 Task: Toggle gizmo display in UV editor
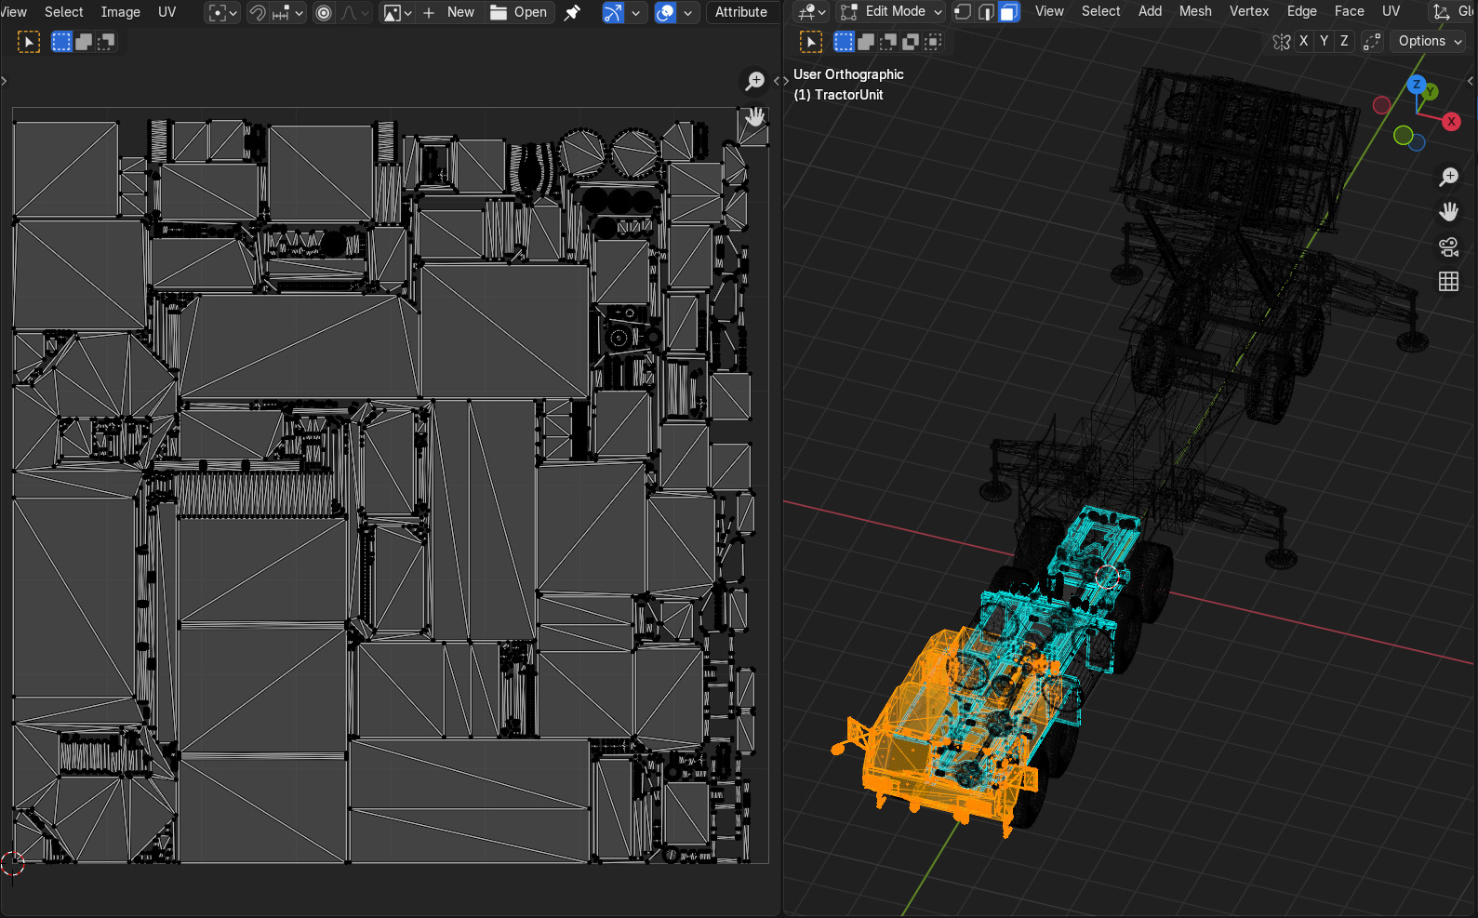pos(613,12)
